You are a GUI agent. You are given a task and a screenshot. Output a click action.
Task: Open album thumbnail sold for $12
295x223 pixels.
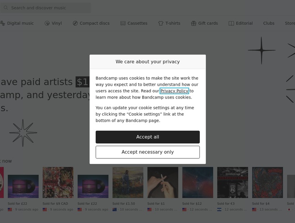click(x=198, y=182)
